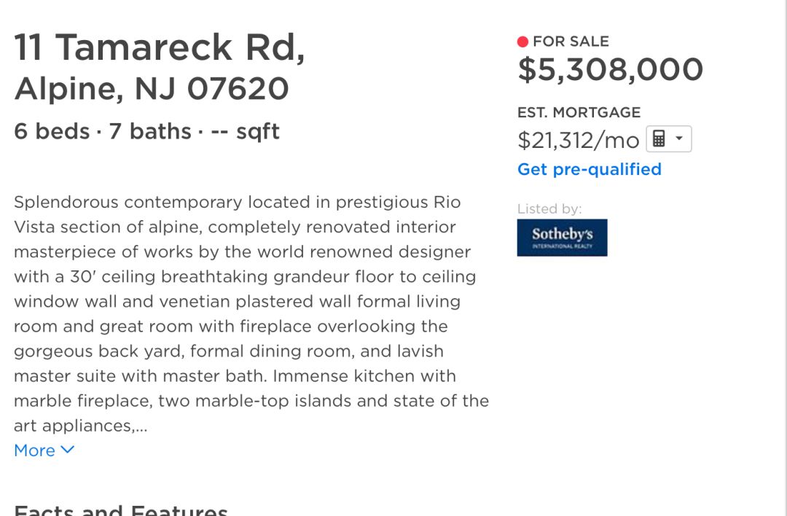Image resolution: width=787 pixels, height=516 pixels.
Task: Click the Listed by label
Action: click(549, 209)
